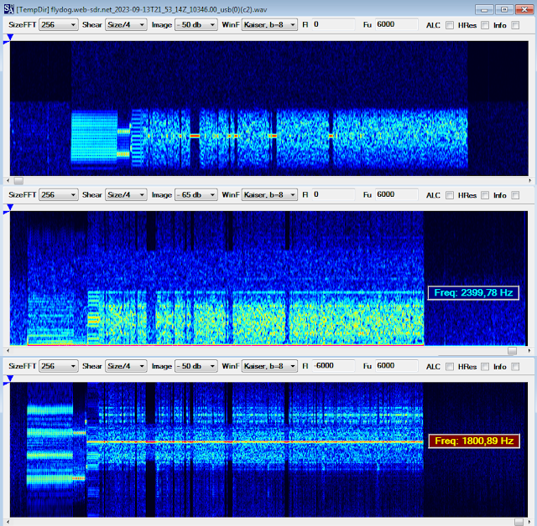Click scroll thumb under middle spectrogram
The width and height of the screenshot is (537, 526).
click(512, 351)
